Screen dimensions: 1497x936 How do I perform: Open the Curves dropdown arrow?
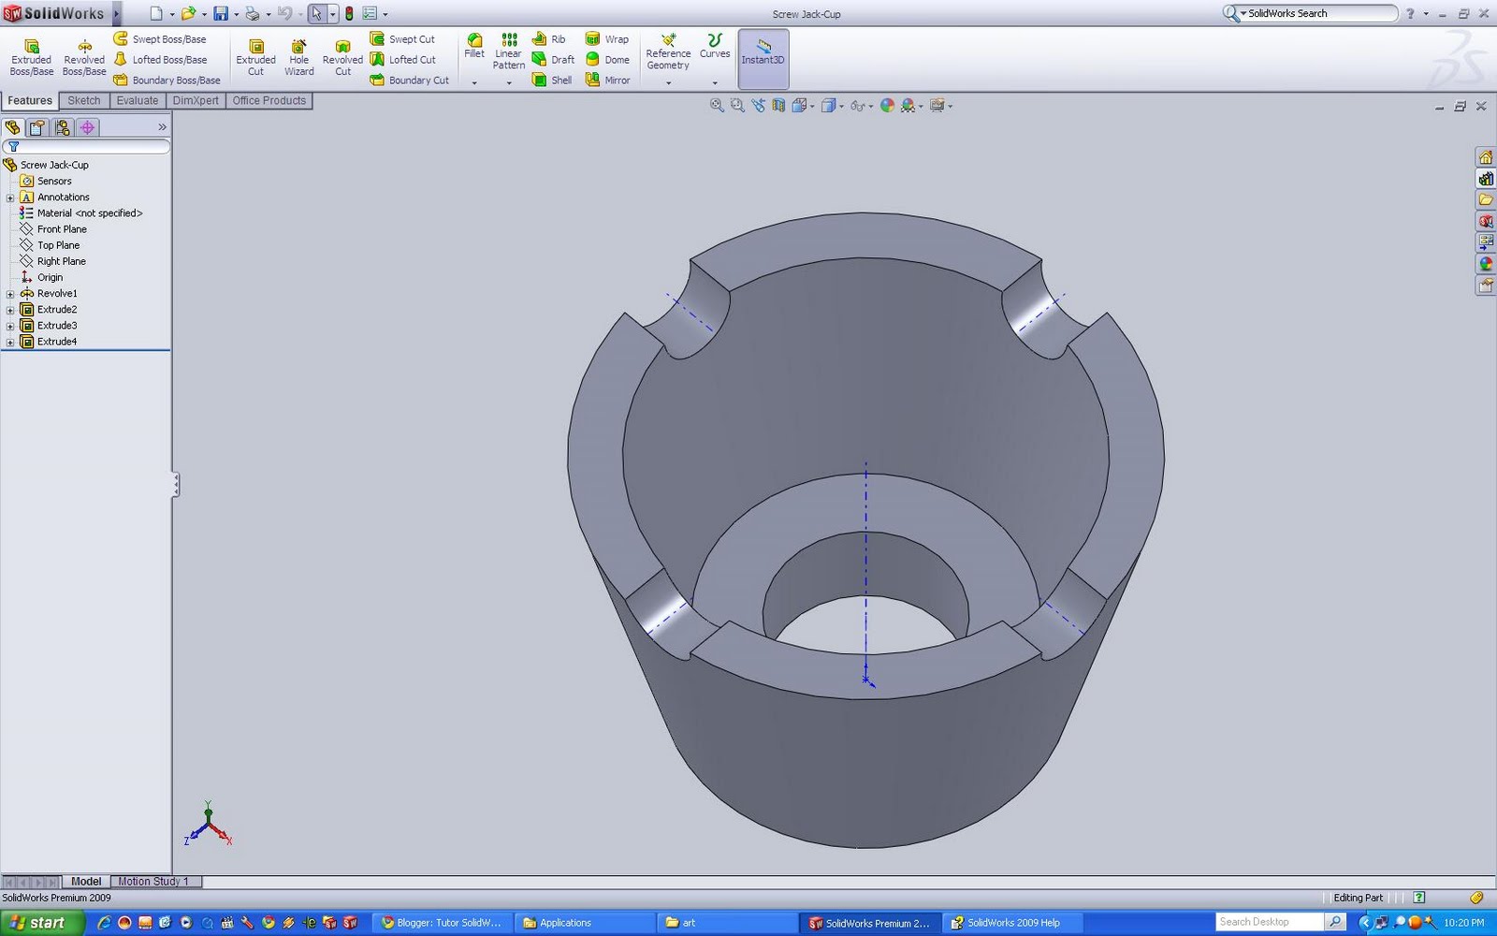coord(715,82)
